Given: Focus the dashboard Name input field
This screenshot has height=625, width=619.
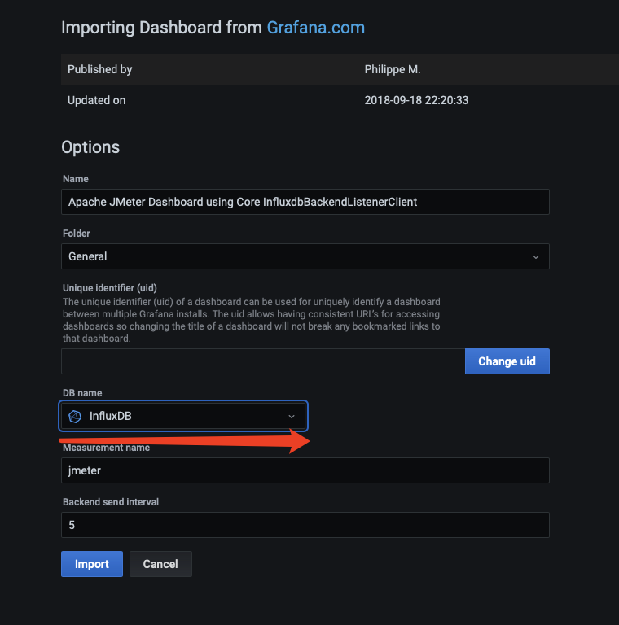Looking at the screenshot, I should 305,202.
